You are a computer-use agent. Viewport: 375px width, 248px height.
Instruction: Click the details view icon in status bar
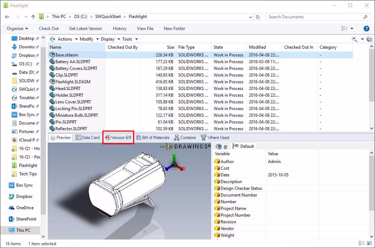point(361,243)
